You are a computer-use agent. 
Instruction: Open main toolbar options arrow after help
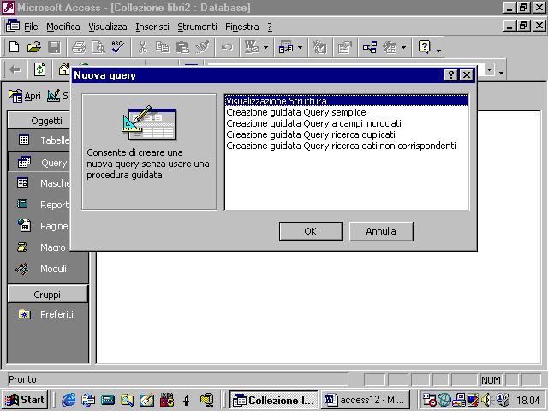(438, 50)
